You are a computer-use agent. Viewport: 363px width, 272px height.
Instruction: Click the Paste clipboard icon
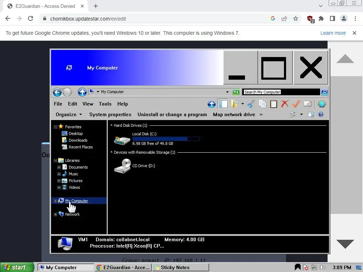point(273,104)
